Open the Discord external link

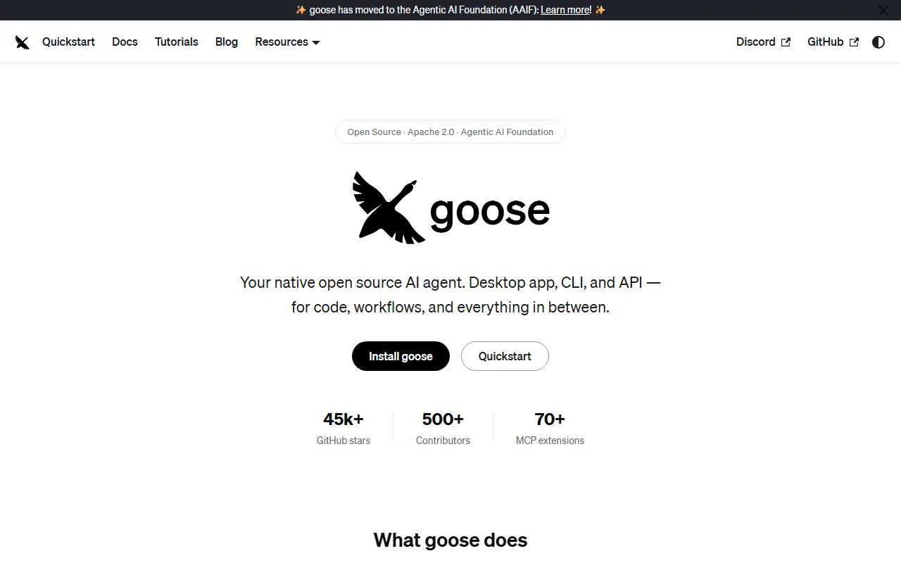pyautogui.click(x=763, y=42)
